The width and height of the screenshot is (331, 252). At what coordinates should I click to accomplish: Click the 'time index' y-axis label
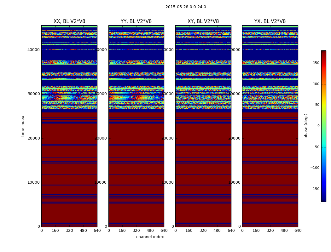[23, 126]
